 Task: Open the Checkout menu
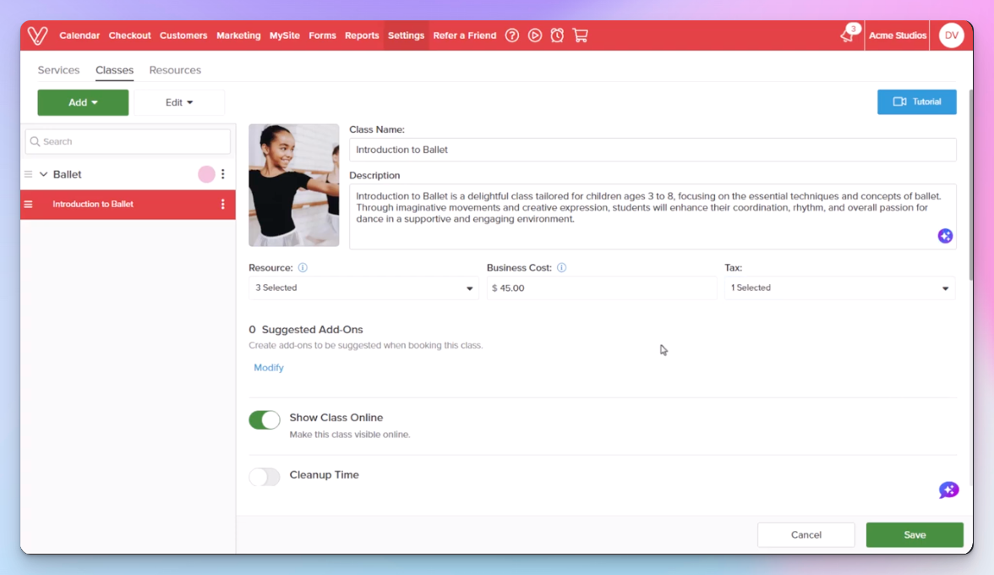[129, 36]
